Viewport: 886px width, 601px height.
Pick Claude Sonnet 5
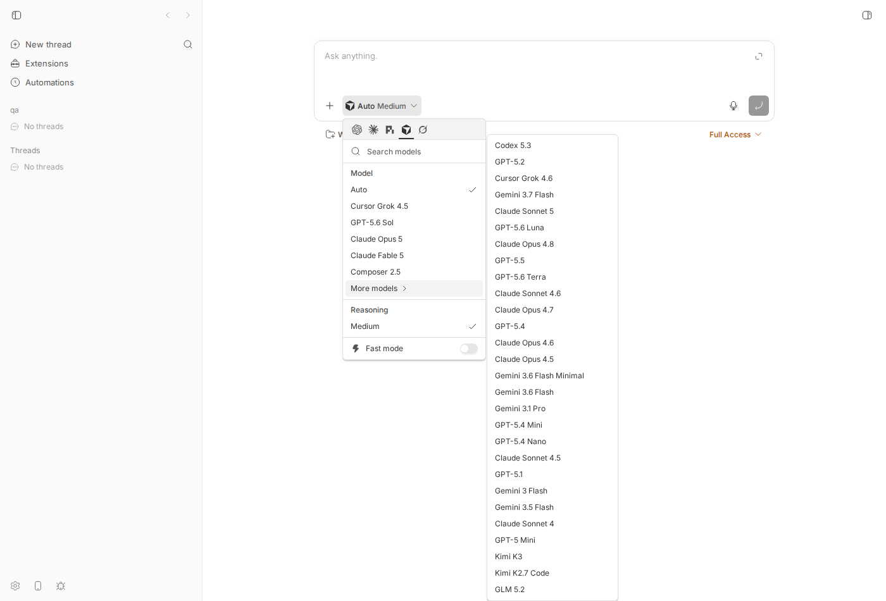point(552,211)
